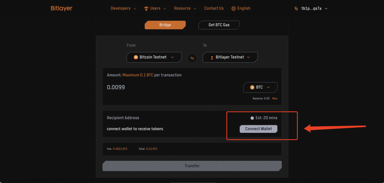This screenshot has width=384, height=183.
Task: Click the Transfer button
Action: (x=192, y=166)
